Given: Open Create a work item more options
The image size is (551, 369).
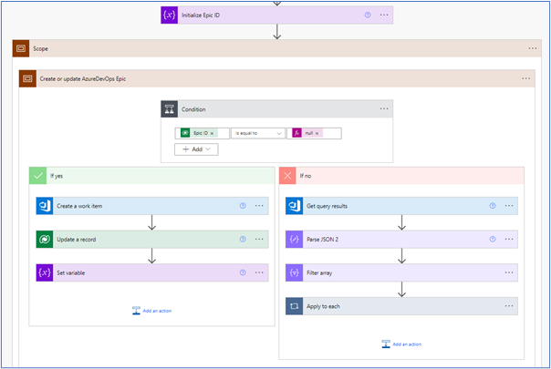Looking at the screenshot, I should (259, 206).
